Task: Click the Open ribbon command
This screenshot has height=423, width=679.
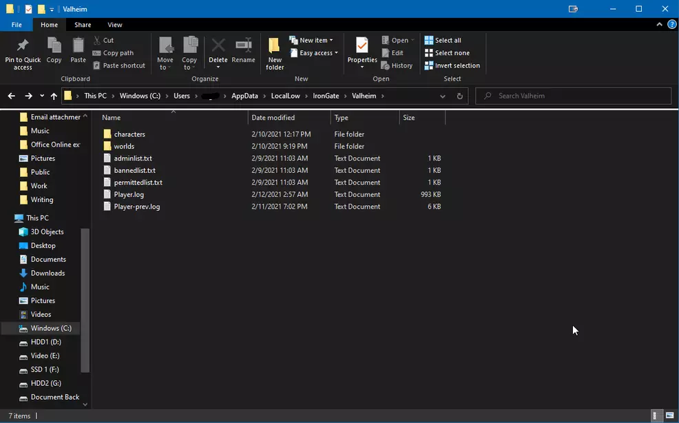Action: 398,41
